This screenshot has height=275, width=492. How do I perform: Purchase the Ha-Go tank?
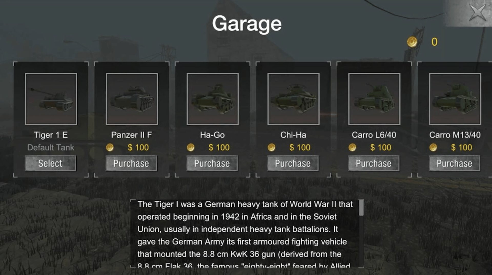(212, 163)
